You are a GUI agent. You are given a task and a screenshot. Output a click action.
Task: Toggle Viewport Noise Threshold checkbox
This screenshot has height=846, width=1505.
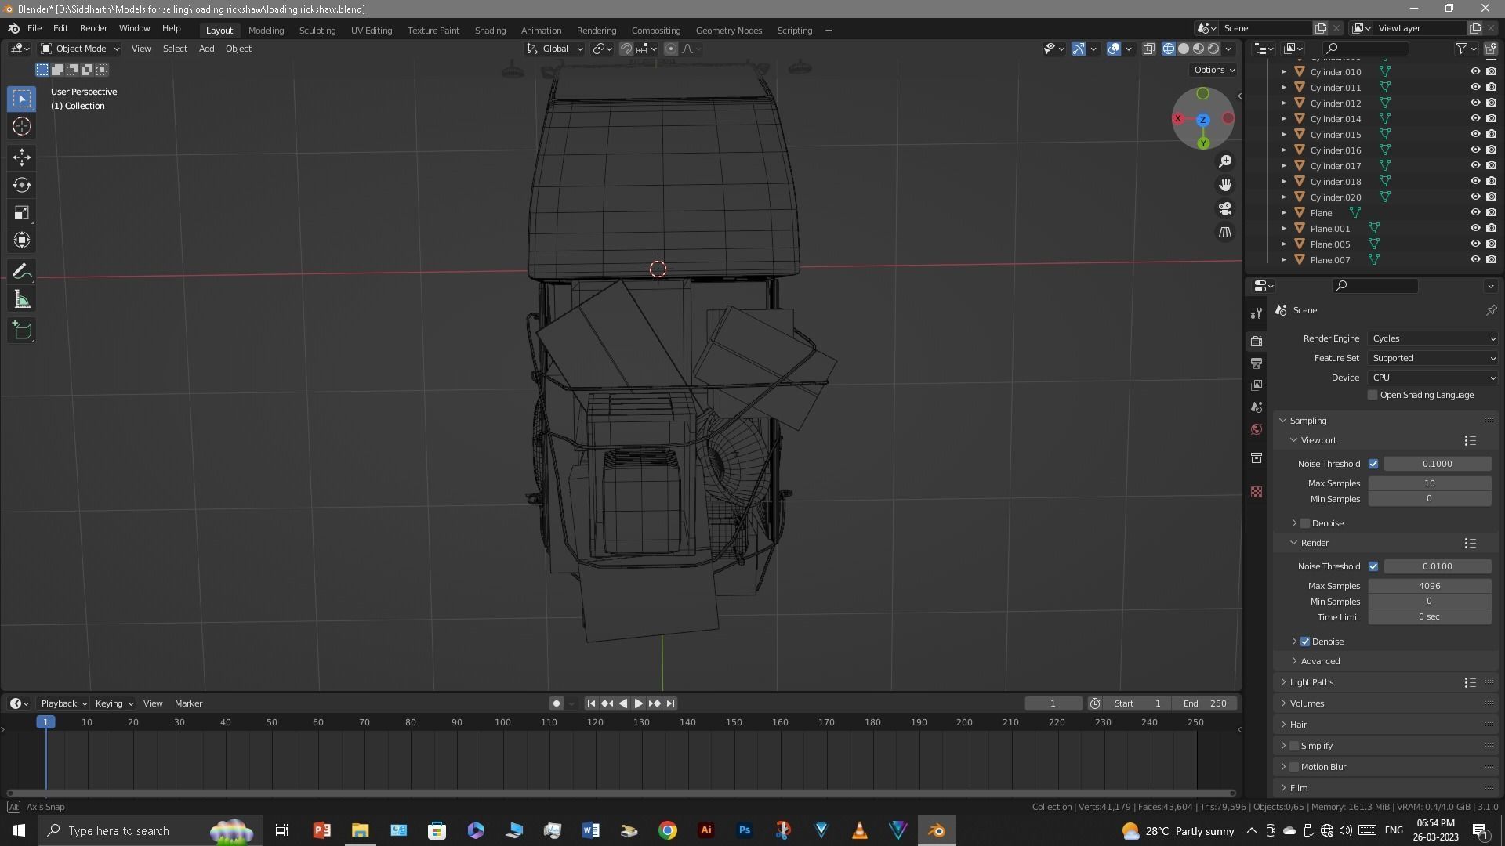click(x=1373, y=464)
